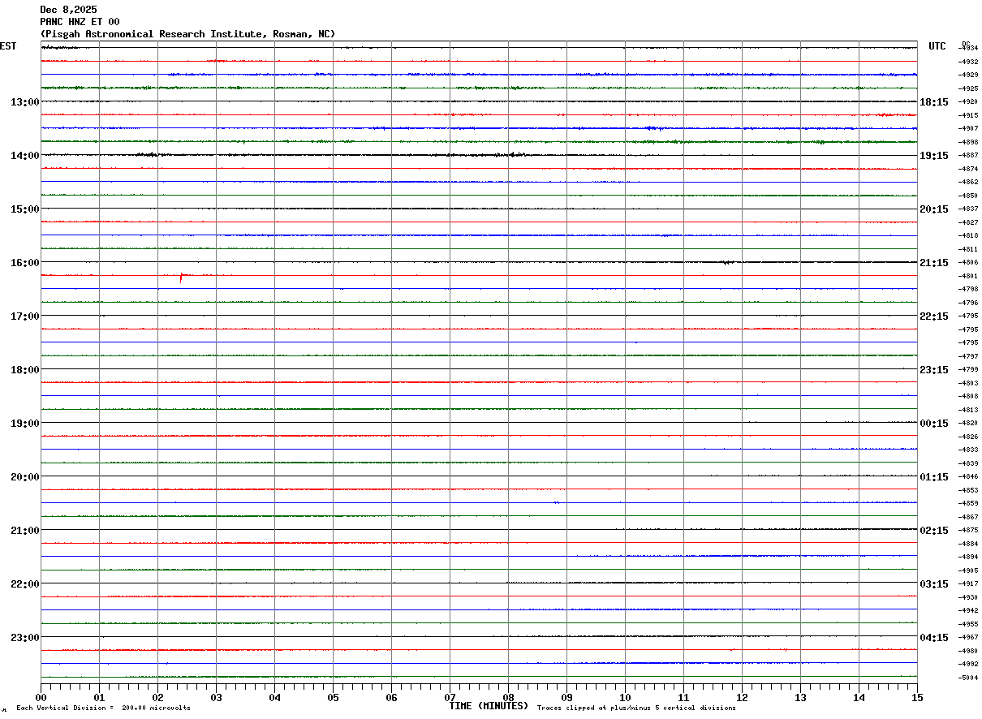The height and width of the screenshot is (719, 982).
Task: Click the minute tick label '05' on the time axis
Action: tap(334, 697)
